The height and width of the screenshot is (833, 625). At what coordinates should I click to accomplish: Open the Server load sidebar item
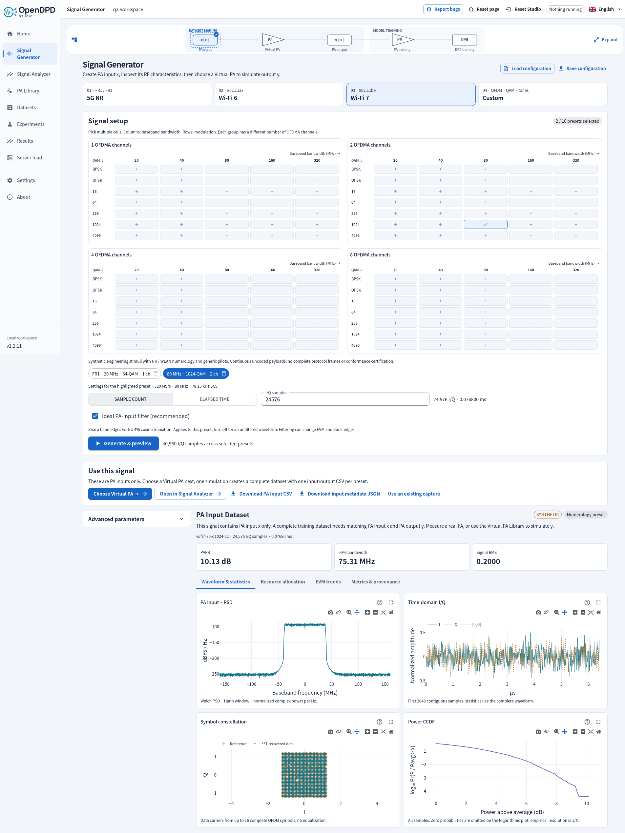[x=30, y=157]
